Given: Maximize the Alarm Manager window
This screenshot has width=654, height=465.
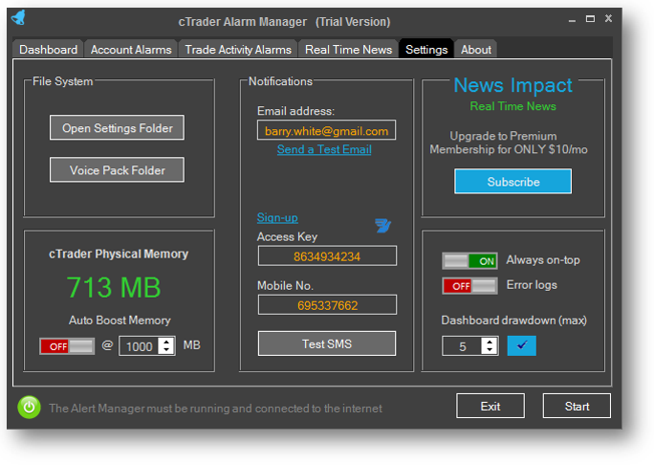Looking at the screenshot, I should coord(590,19).
